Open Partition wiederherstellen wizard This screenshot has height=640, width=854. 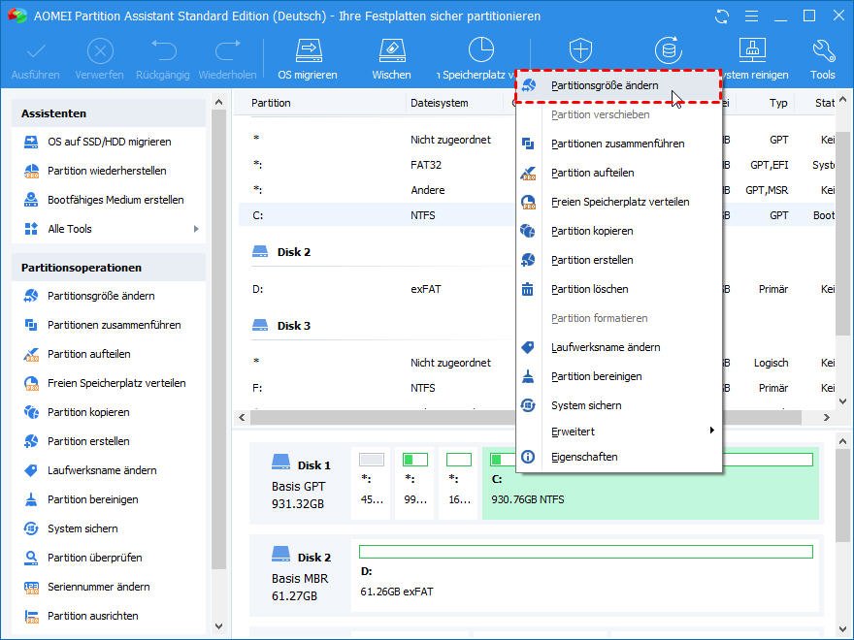[109, 171]
